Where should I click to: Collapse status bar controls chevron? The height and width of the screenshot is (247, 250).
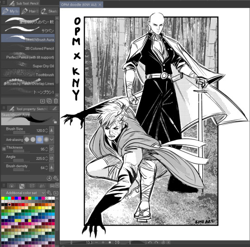click(169, 242)
